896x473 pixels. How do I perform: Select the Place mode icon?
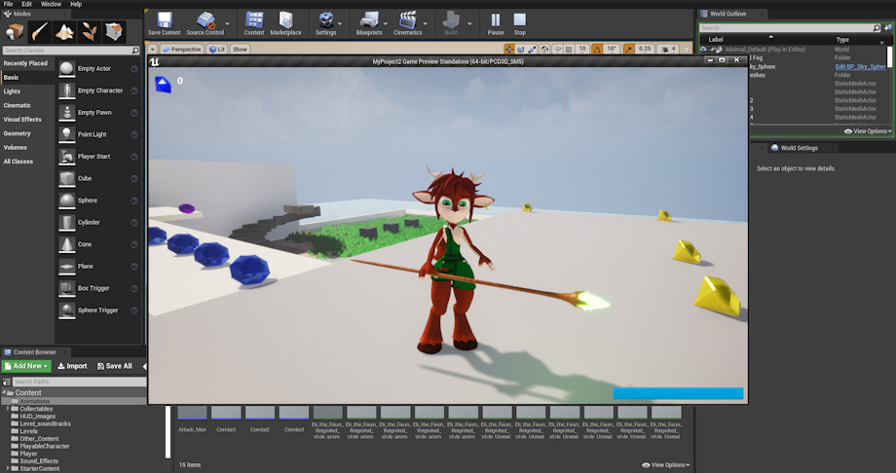pos(15,32)
